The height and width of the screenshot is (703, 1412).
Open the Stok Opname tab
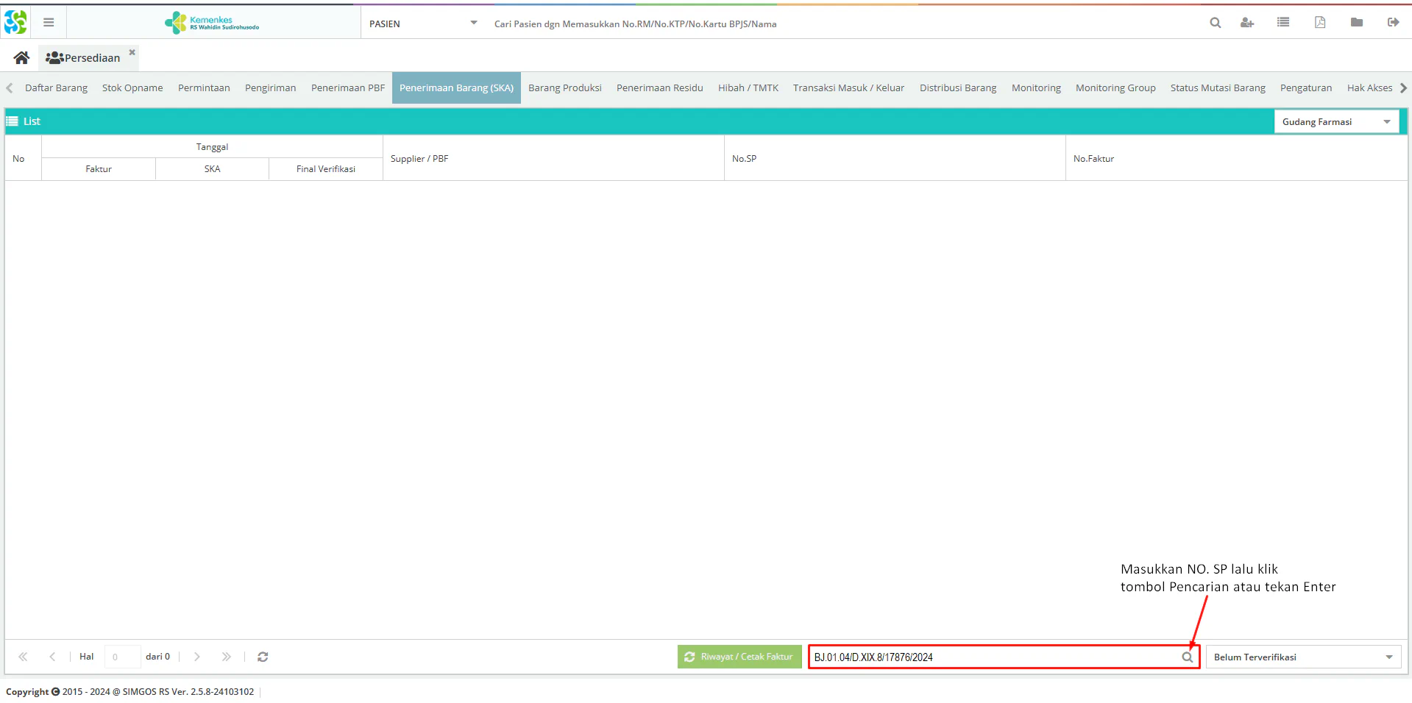pyautogui.click(x=132, y=88)
